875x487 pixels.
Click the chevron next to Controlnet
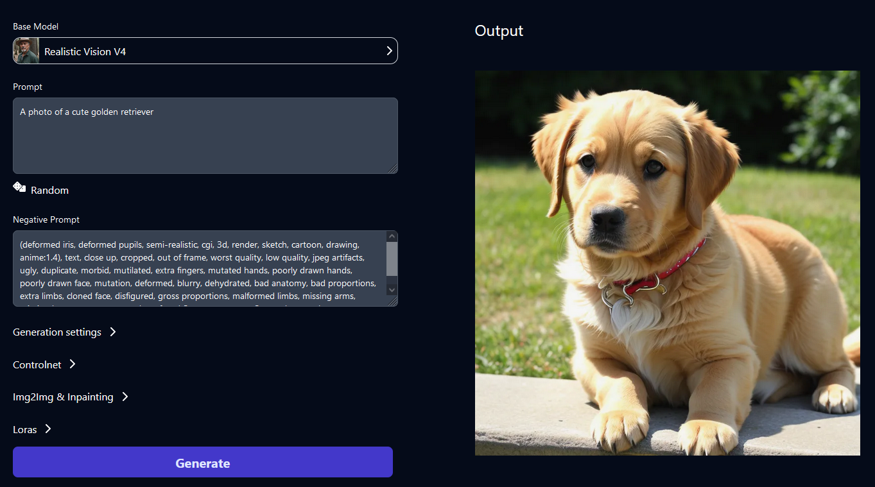click(73, 364)
